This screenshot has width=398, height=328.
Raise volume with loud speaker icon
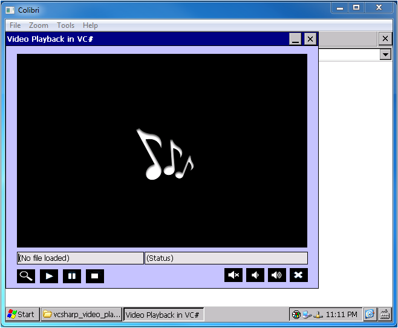click(x=277, y=275)
